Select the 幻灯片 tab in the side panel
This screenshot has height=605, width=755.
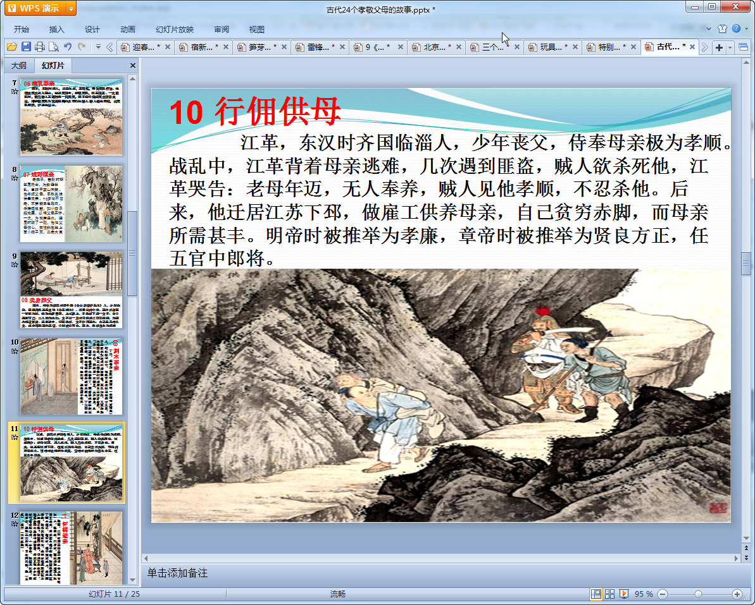point(53,65)
